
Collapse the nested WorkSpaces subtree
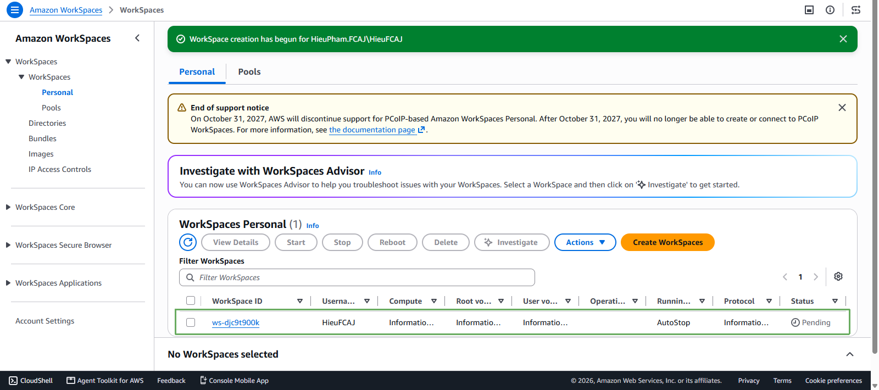coord(21,77)
